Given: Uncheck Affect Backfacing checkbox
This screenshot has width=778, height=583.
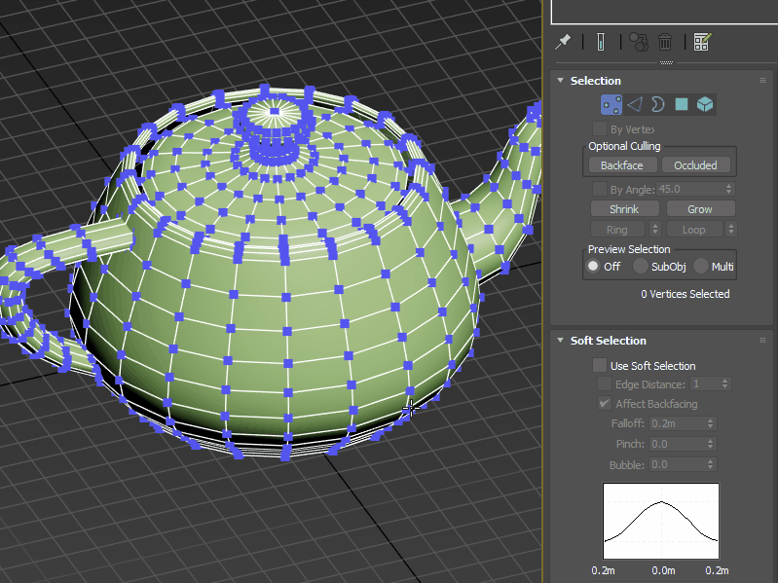Looking at the screenshot, I should pos(605,404).
